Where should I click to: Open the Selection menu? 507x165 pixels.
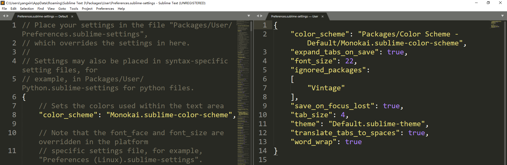coord(27,9)
